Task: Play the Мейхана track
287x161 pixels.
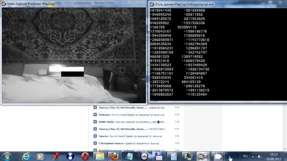Action: pyautogui.click(x=95, y=114)
